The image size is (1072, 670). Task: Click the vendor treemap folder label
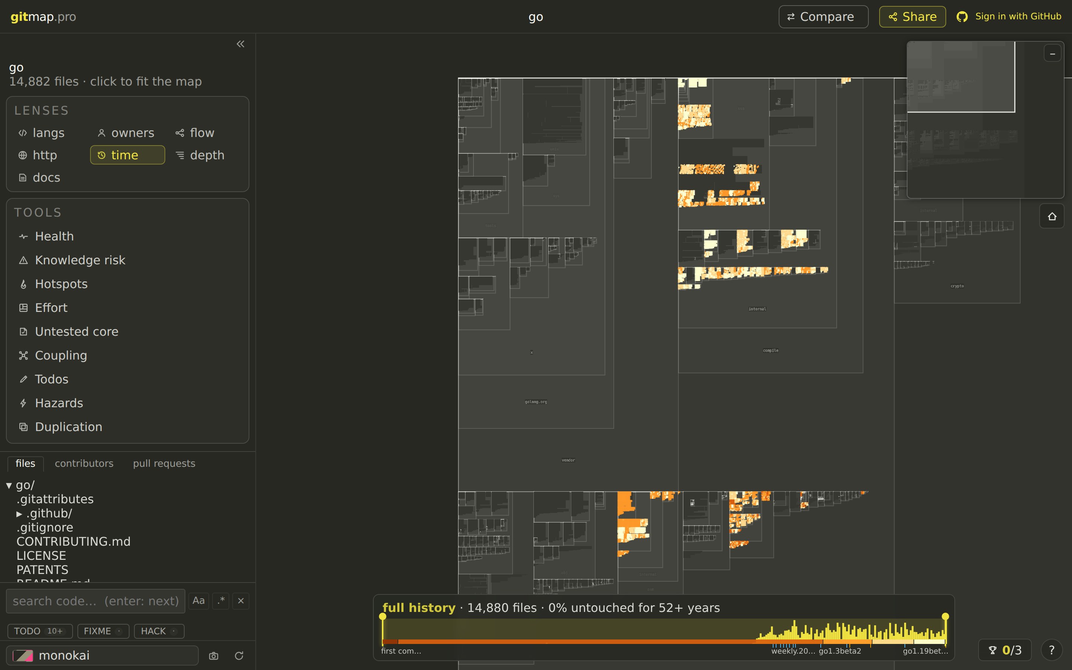coord(568,460)
